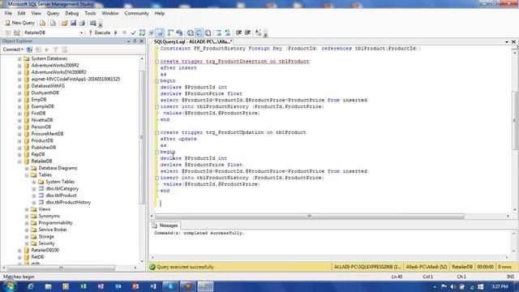This screenshot has height=292, width=519.
Task: Select the Messages results tab
Action: pyautogui.click(x=165, y=225)
